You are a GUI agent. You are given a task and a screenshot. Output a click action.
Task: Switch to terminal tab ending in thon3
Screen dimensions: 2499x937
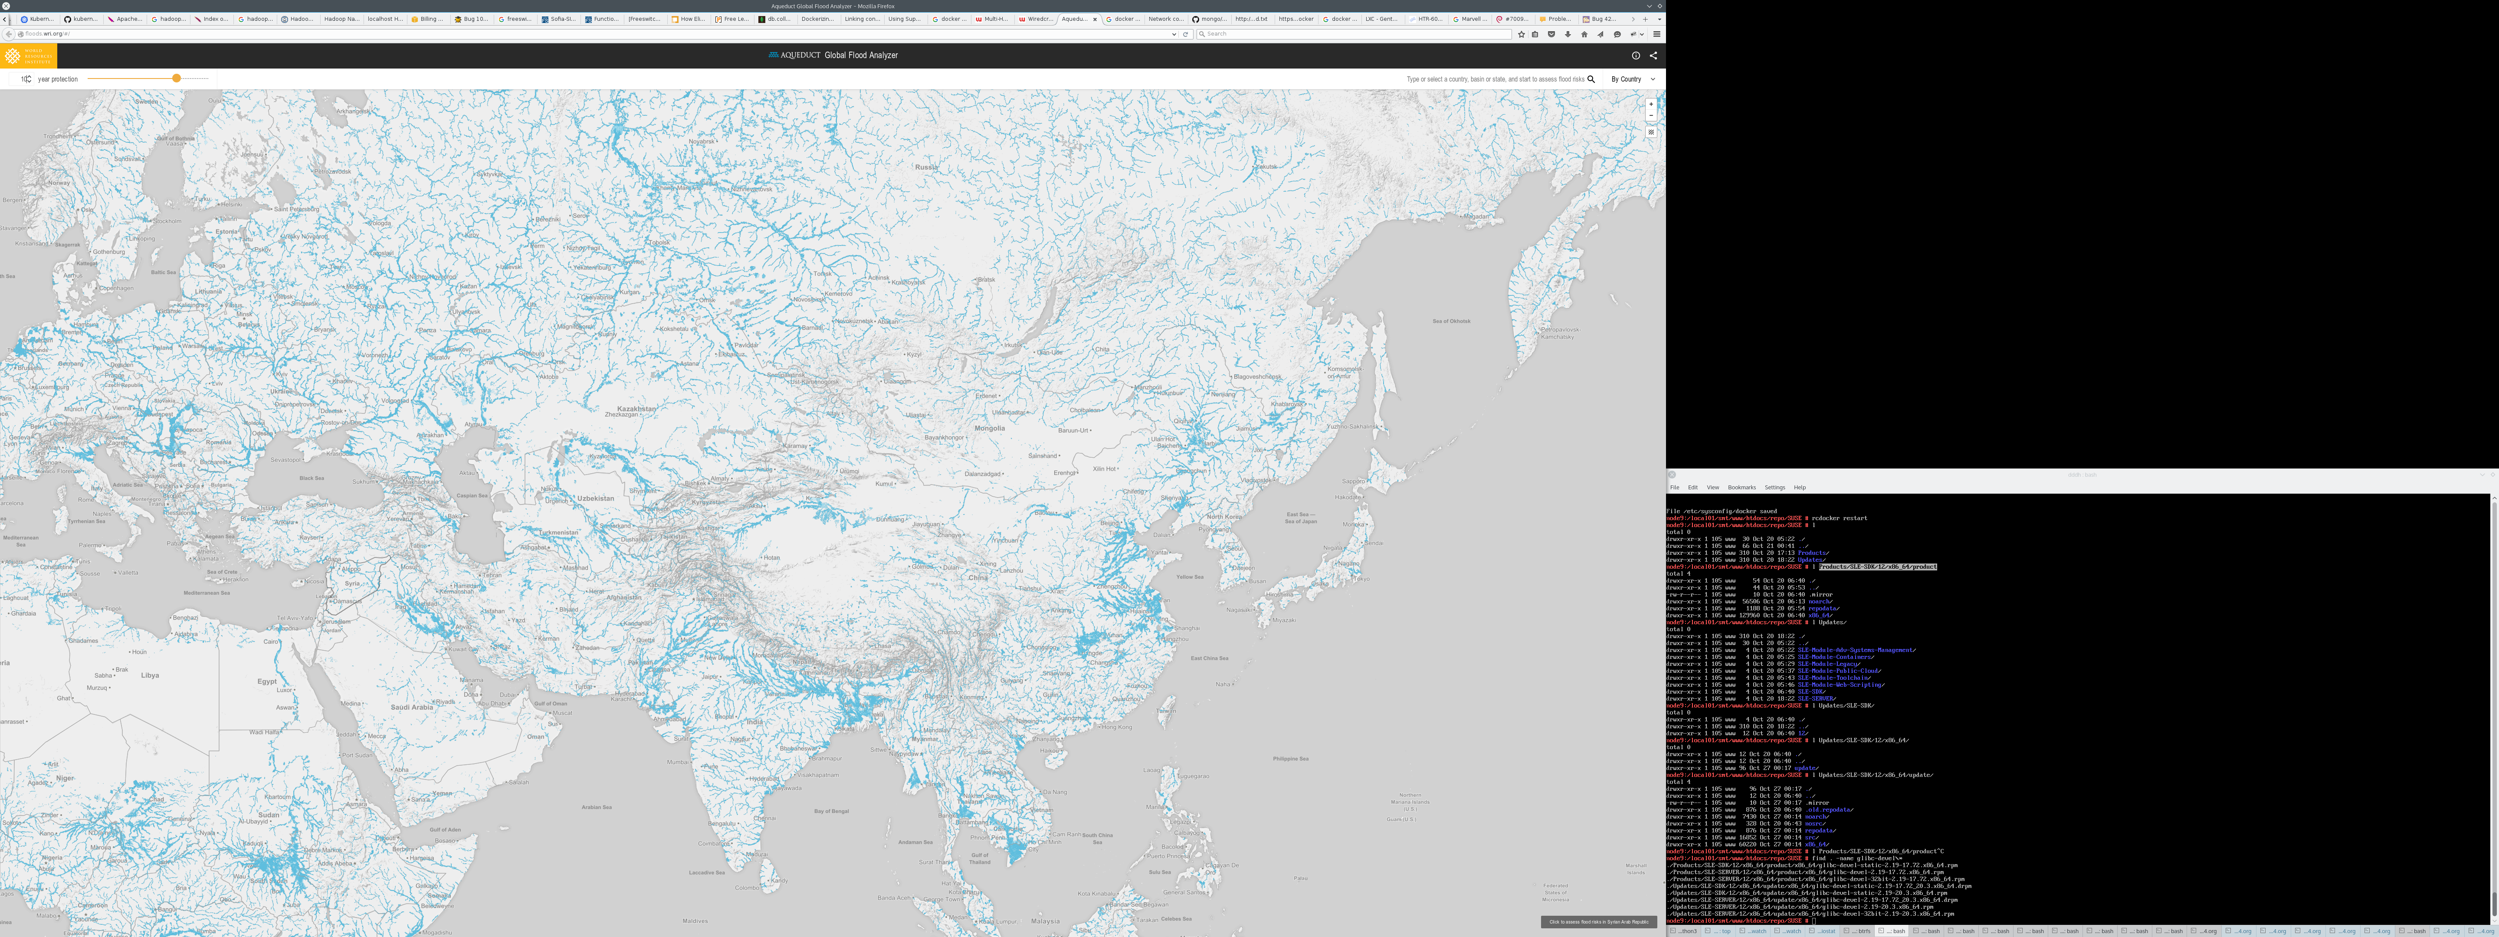coord(1683,931)
